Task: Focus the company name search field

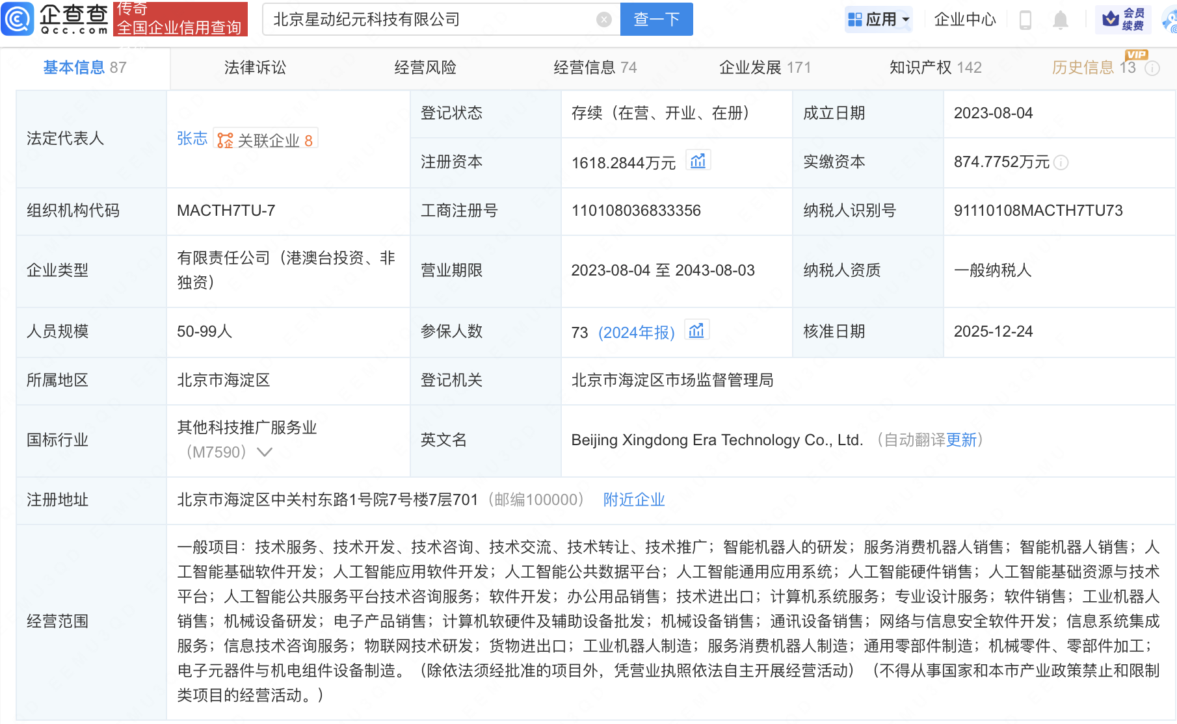Action: (x=429, y=19)
